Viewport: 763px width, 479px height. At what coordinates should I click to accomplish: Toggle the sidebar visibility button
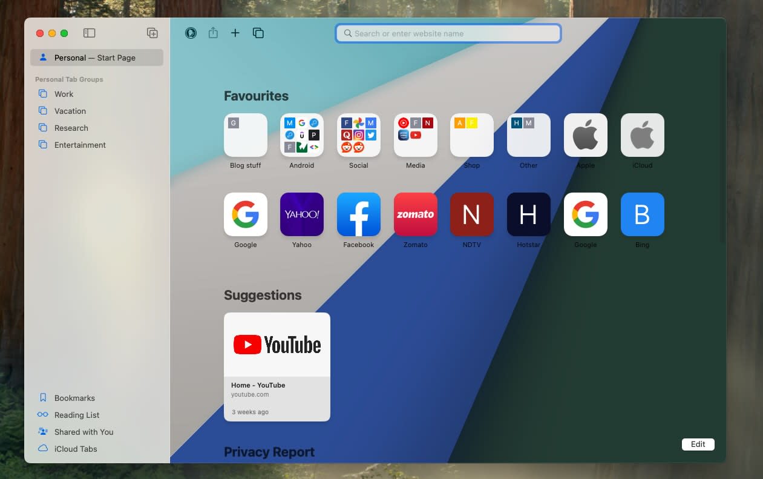click(x=89, y=33)
